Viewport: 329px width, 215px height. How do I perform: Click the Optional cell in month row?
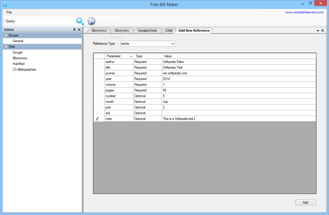148,102
